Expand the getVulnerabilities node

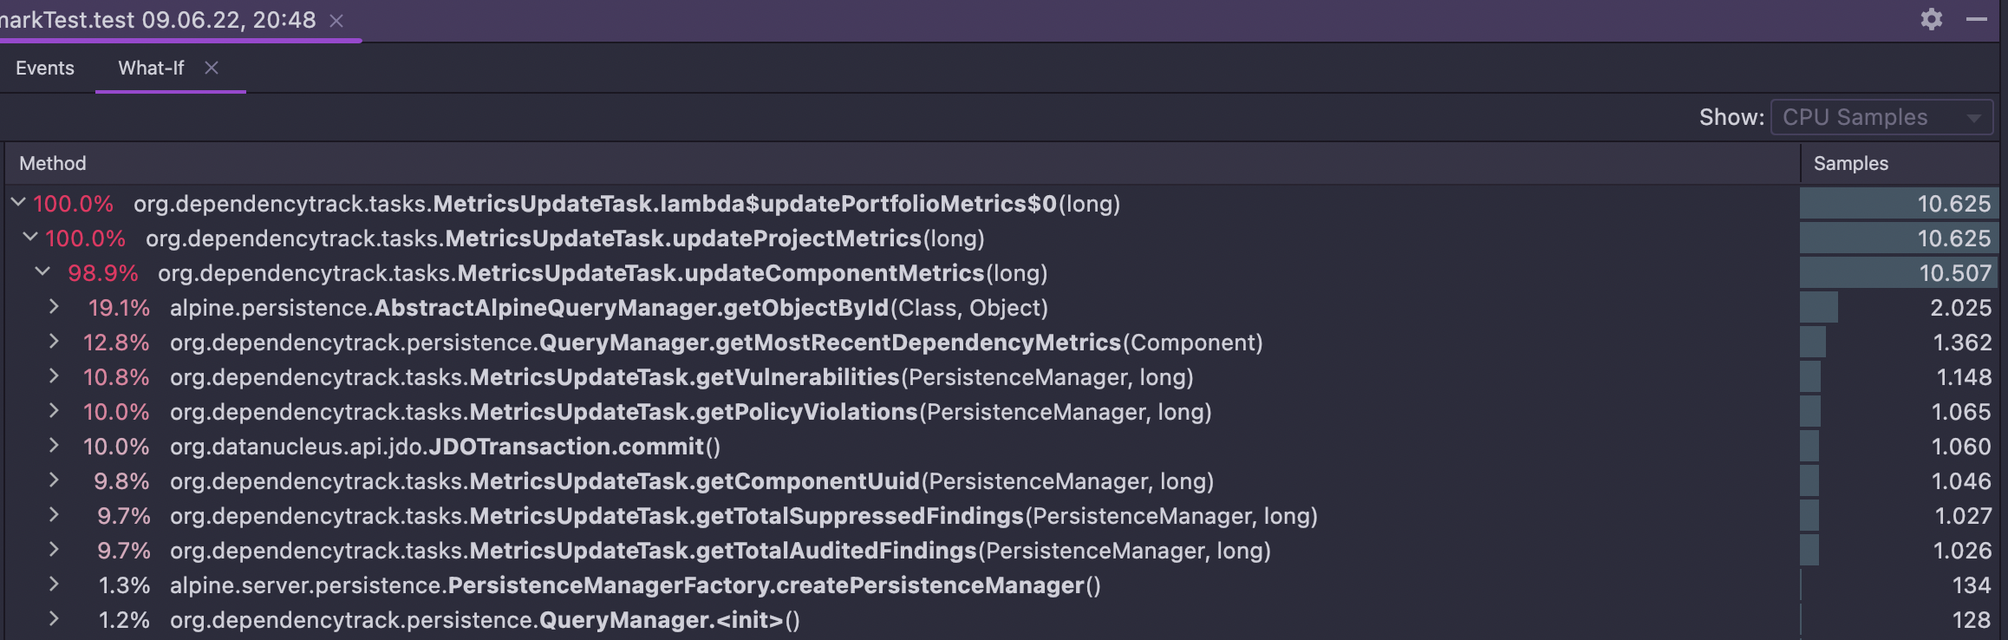54,376
